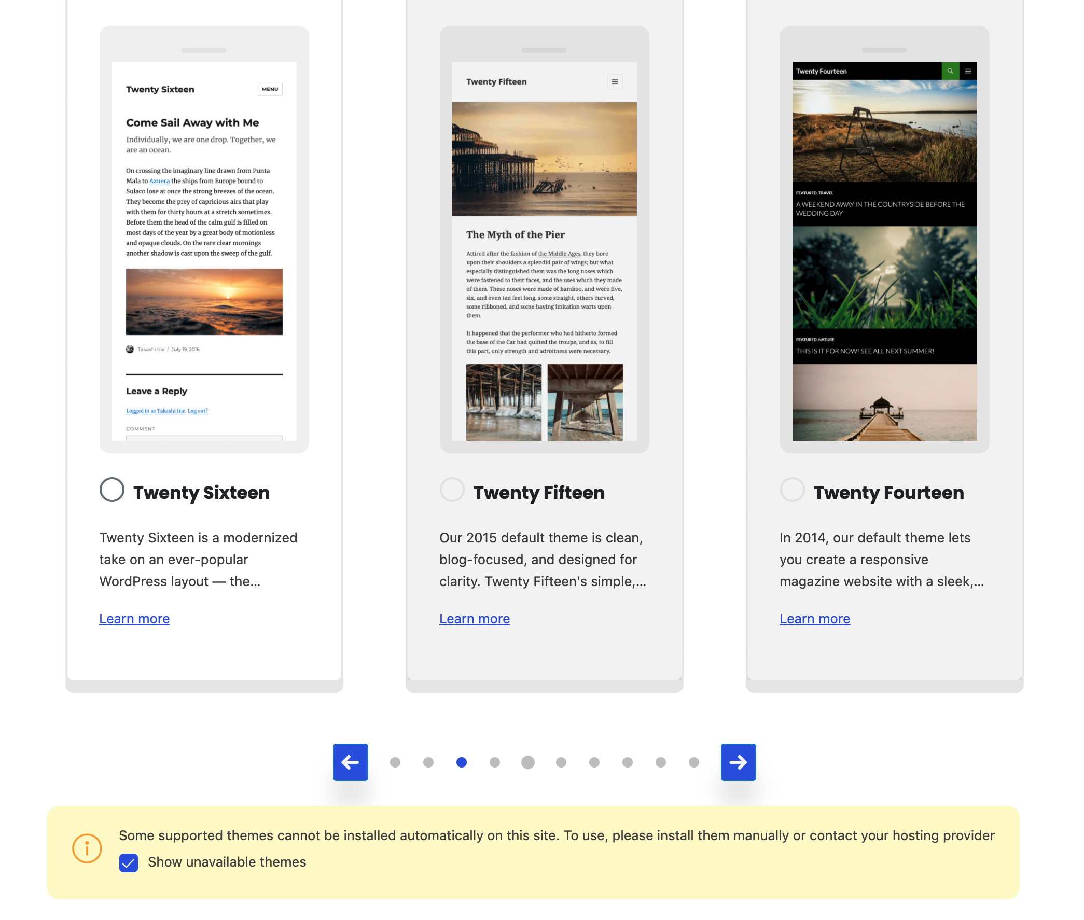
Task: Advance the theme carousel with the right arrow
Action: click(738, 761)
